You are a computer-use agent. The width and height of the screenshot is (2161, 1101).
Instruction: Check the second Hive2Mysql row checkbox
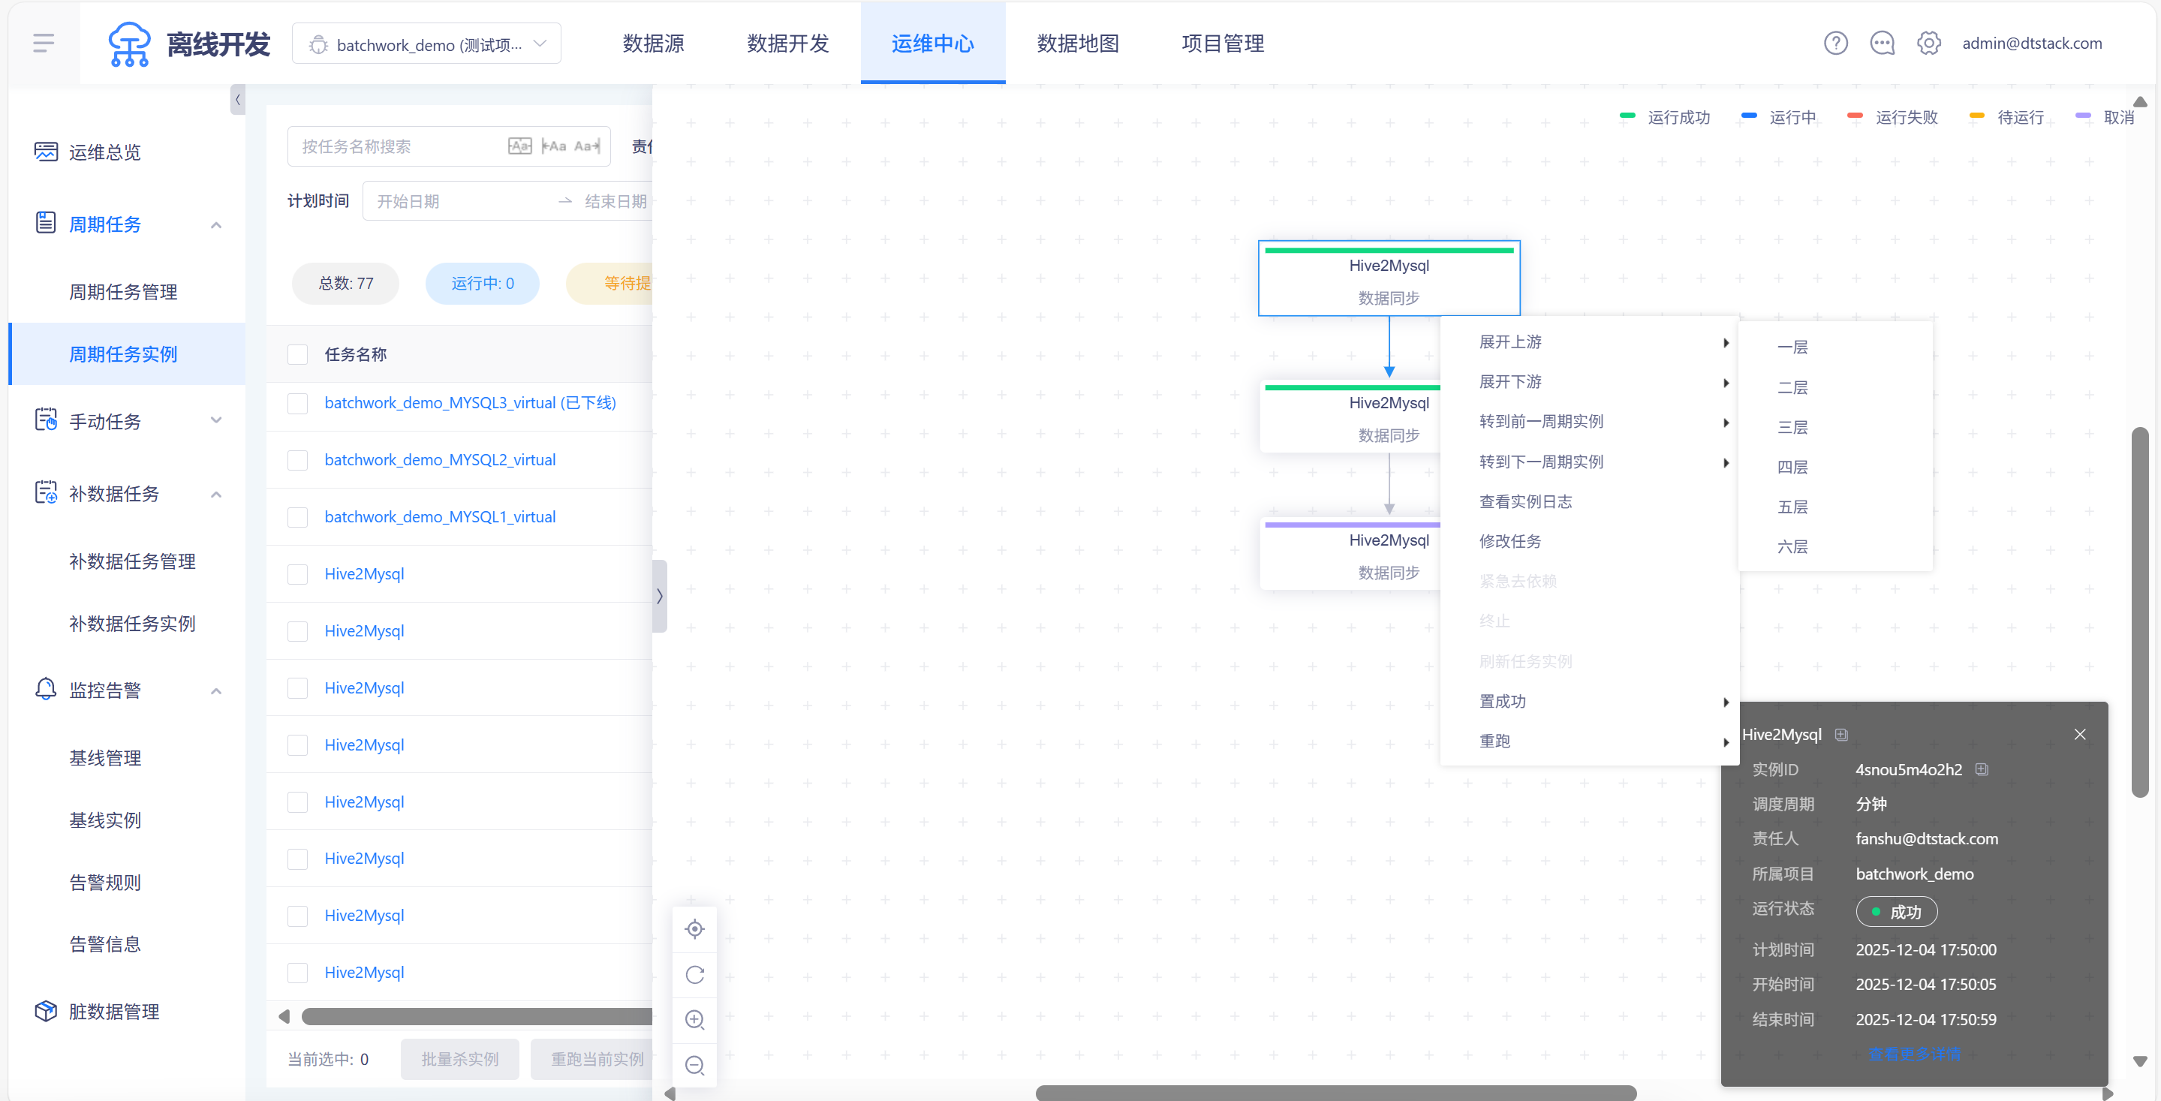[298, 631]
